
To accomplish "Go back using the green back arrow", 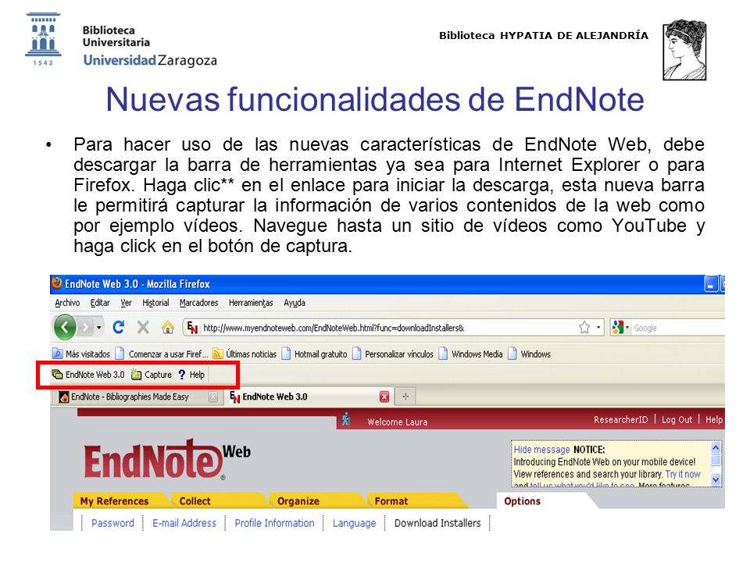I will pos(65,328).
